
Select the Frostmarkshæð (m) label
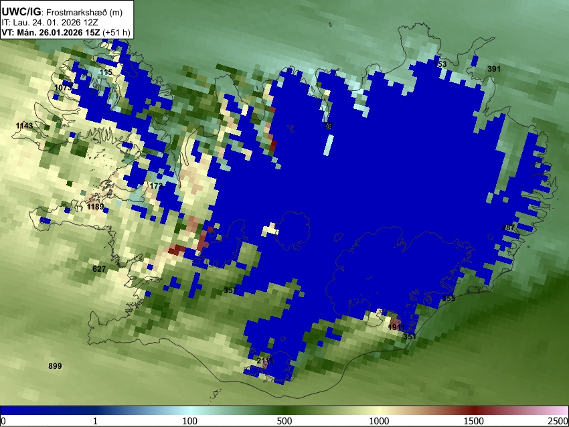(84, 13)
